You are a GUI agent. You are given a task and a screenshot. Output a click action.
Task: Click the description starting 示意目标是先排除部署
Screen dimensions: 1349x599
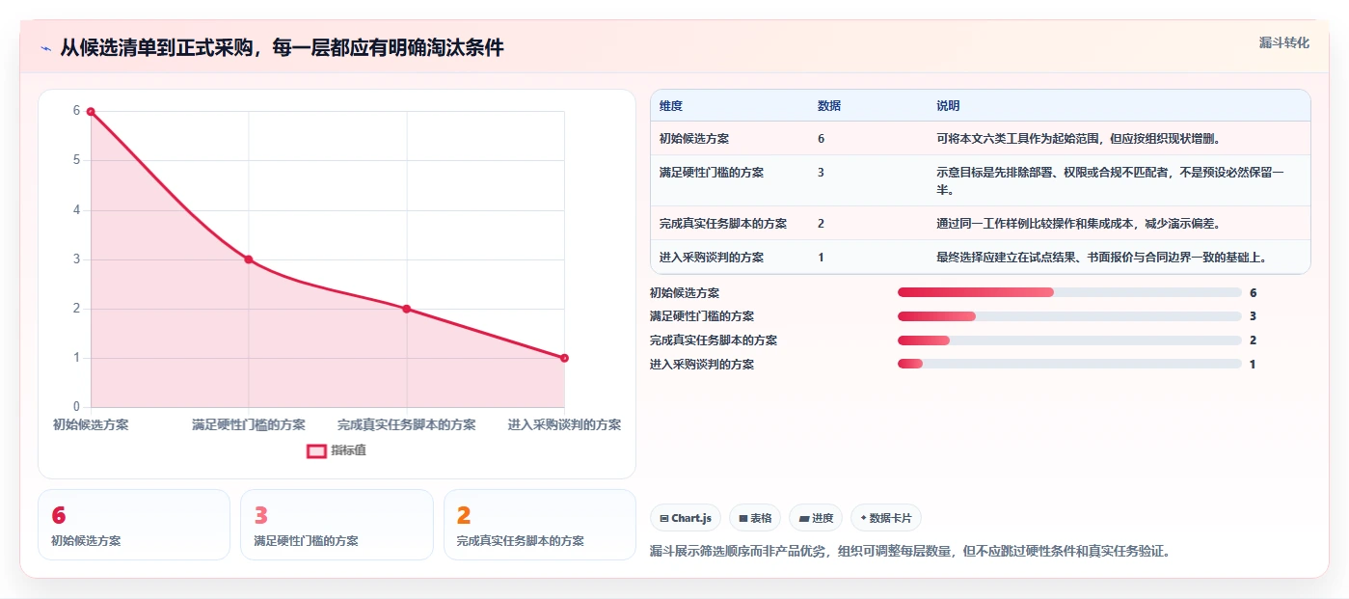coord(1110,181)
